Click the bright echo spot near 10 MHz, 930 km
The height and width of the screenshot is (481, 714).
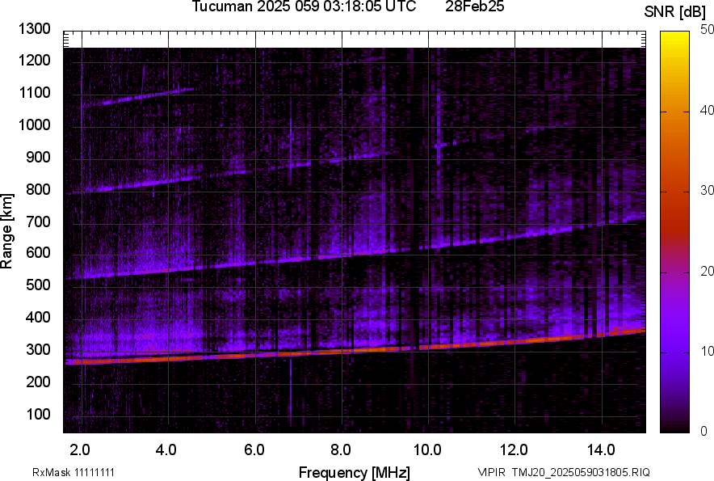click(x=439, y=146)
